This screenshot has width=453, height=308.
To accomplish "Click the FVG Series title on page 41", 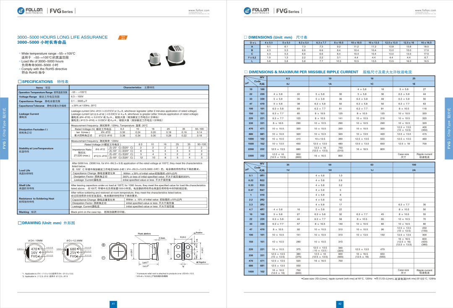I will pyautogui.click(x=61, y=11).
